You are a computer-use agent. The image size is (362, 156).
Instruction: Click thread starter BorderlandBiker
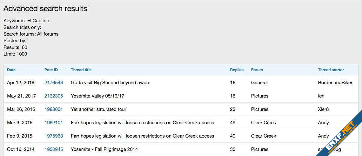tap(335, 83)
